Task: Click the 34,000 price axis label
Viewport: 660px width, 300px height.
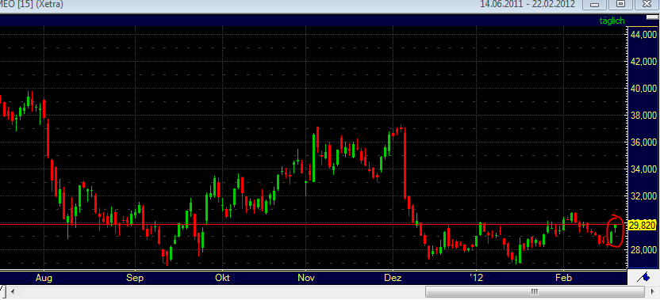Action: coord(643,169)
